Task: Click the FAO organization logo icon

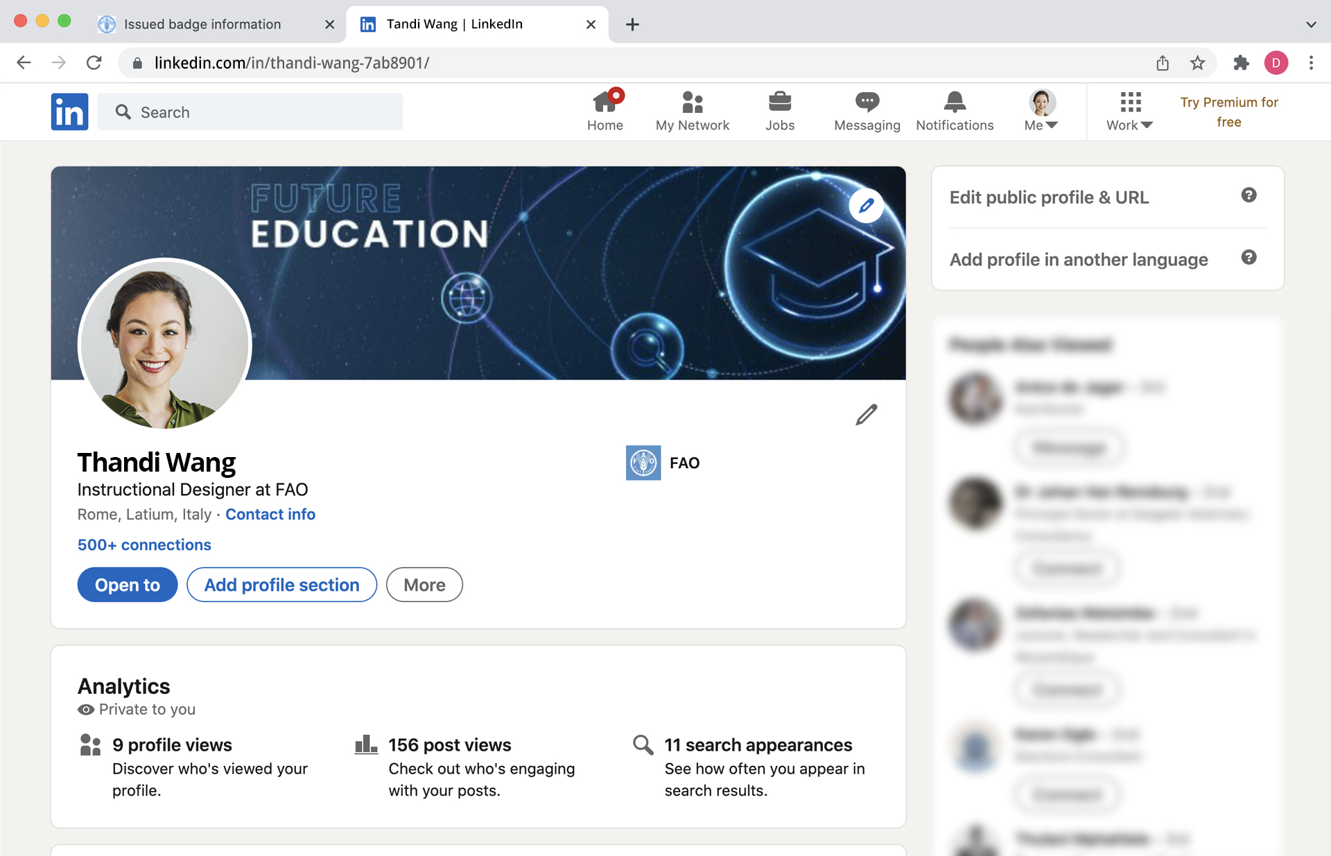Action: pyautogui.click(x=642, y=463)
